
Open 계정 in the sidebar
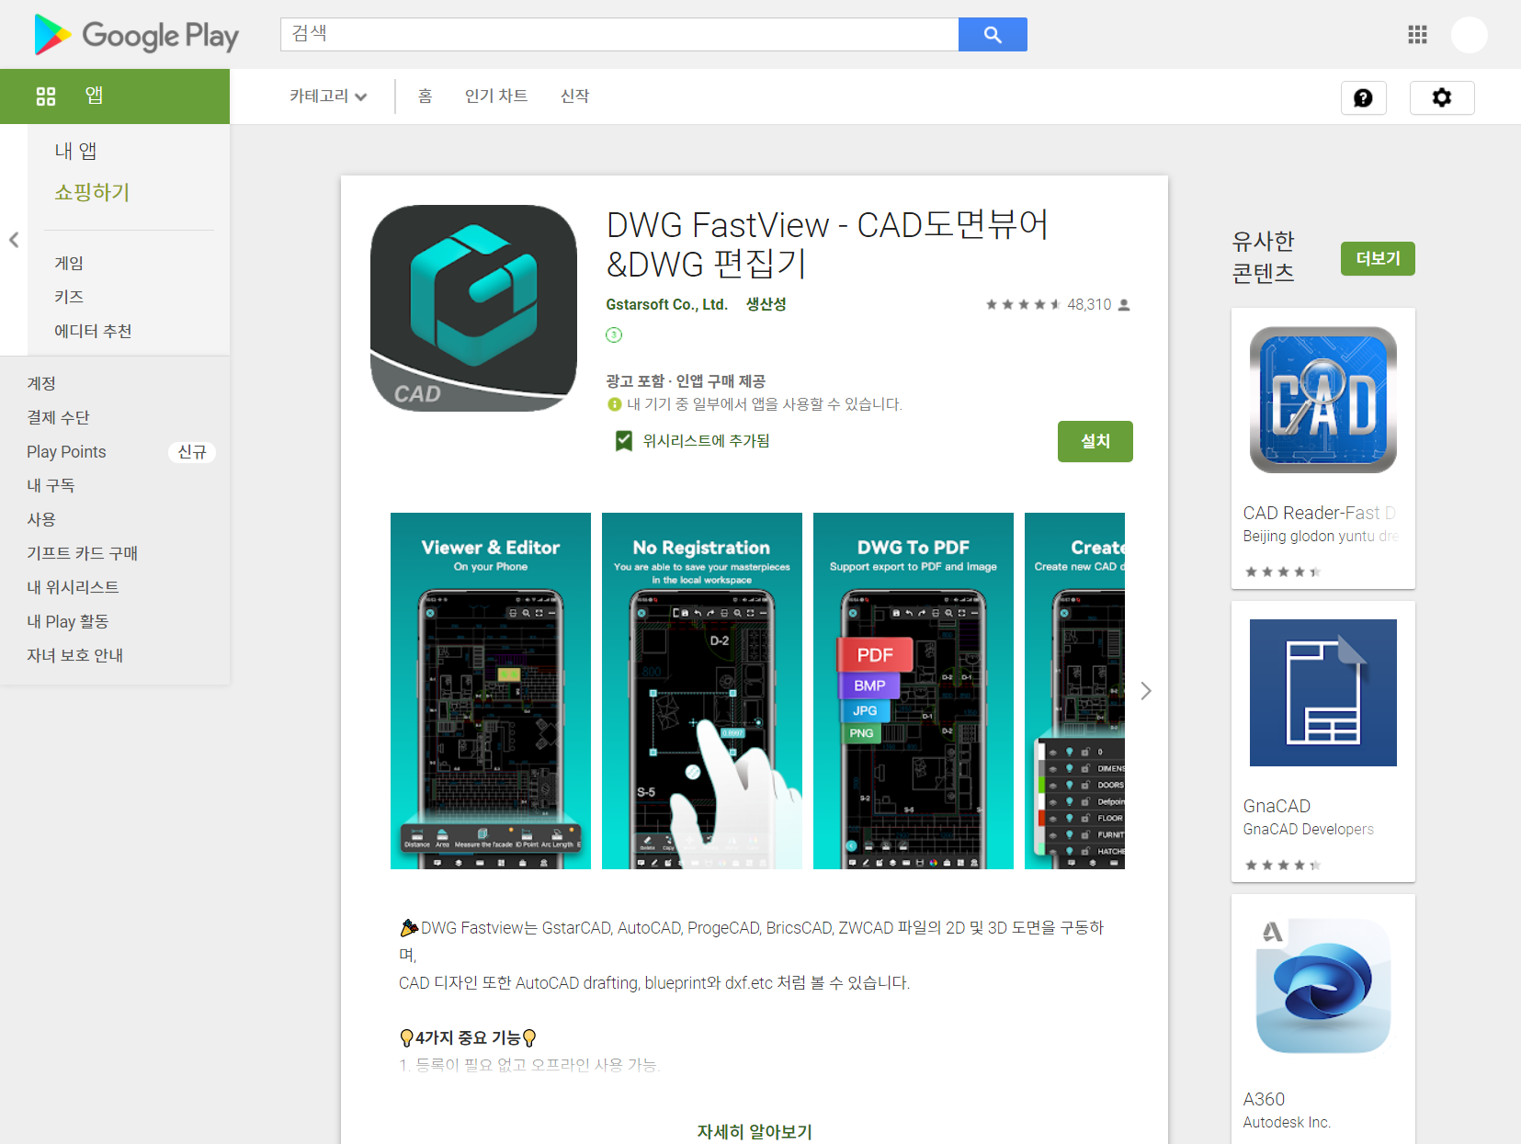(x=41, y=383)
